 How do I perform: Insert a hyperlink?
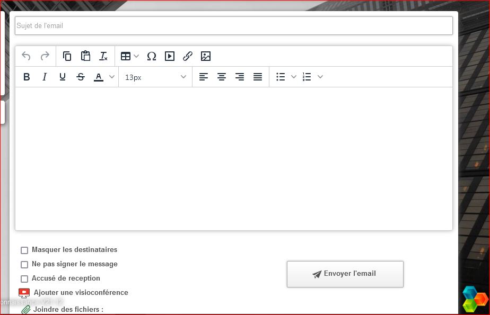coord(187,56)
